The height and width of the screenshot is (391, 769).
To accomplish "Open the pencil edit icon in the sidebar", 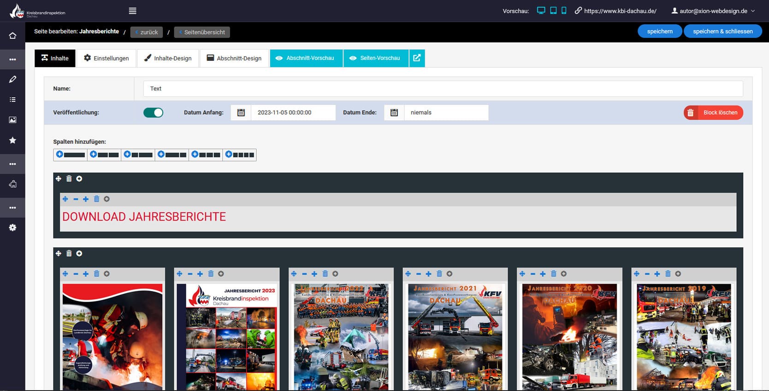I will click(12, 79).
